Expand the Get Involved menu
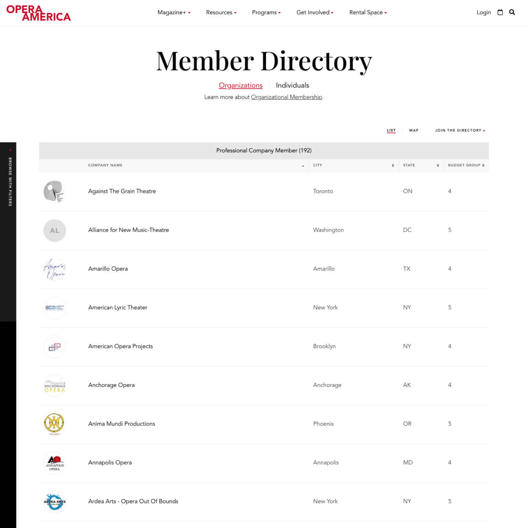The height and width of the screenshot is (528, 528). pos(315,12)
